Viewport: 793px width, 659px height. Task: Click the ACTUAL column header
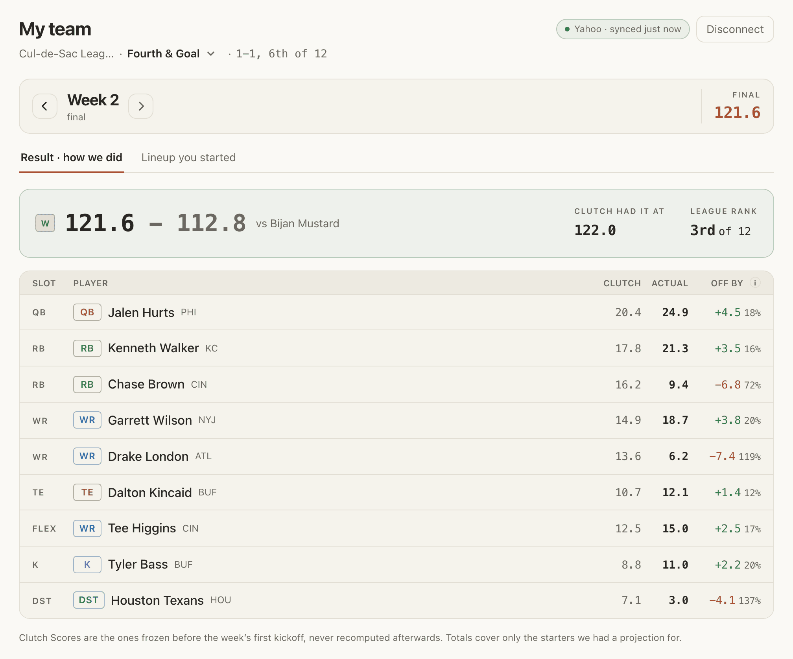click(x=670, y=283)
